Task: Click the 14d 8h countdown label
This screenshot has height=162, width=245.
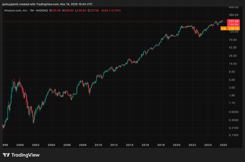Action: tap(233, 24)
